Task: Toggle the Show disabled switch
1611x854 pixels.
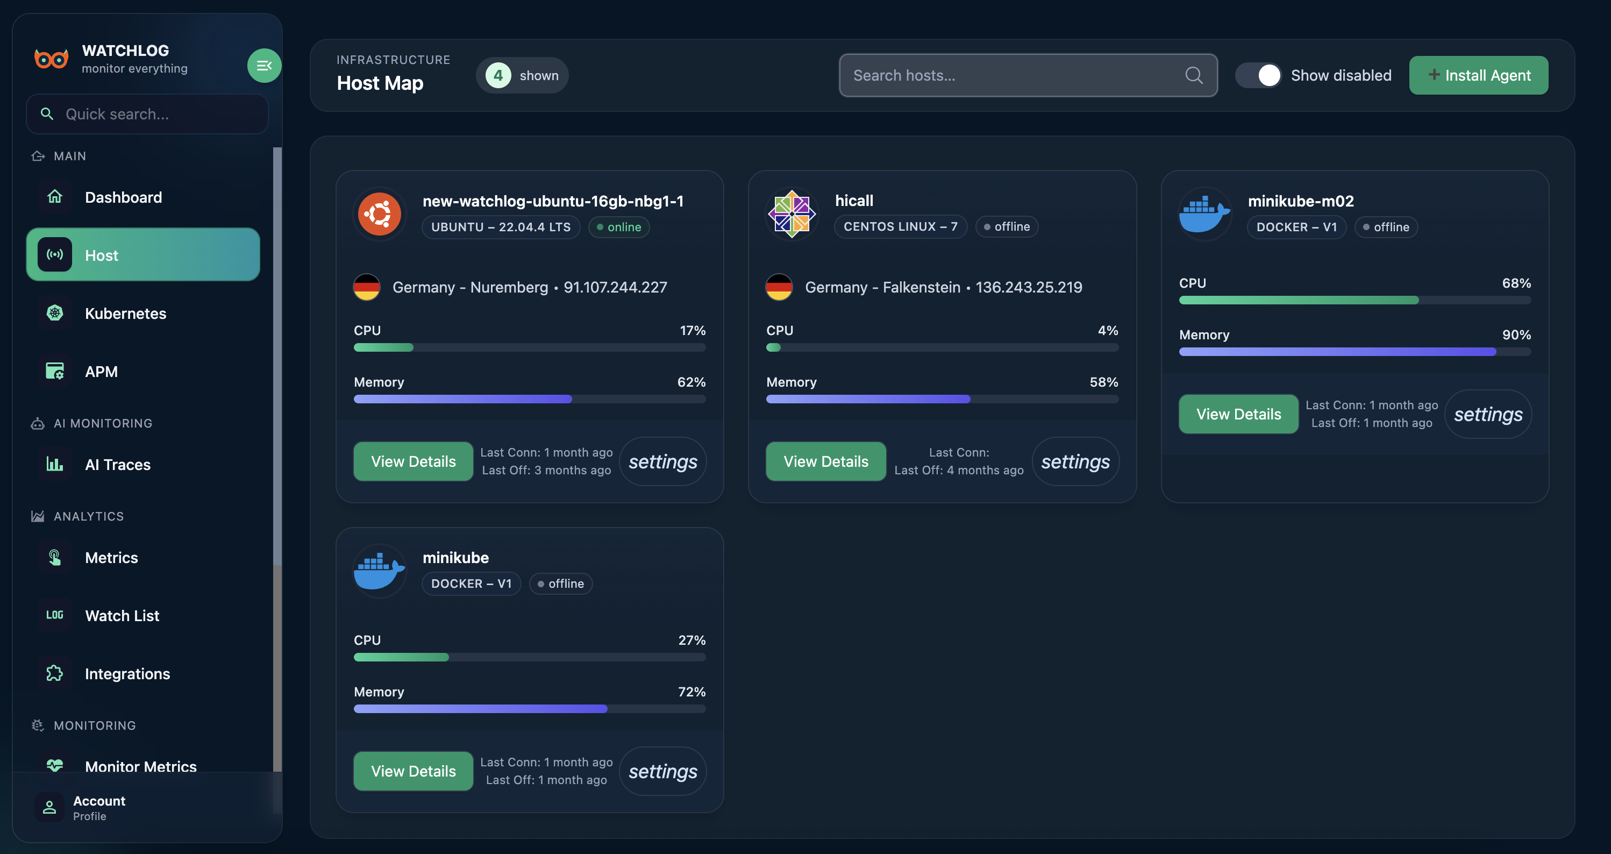Action: (x=1258, y=75)
